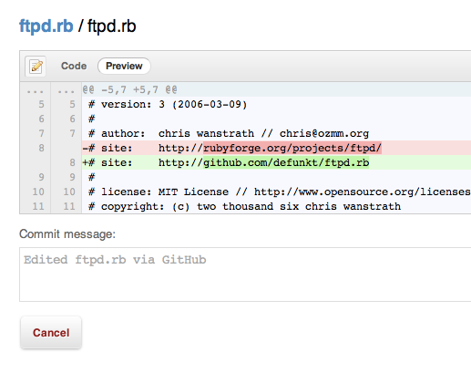Switch to the Code tab
Screen dimensions: 471x373
[x=74, y=66]
